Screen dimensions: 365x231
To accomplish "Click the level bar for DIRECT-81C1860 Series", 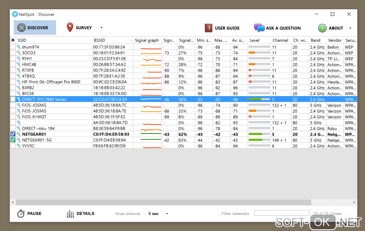I will [259, 99].
